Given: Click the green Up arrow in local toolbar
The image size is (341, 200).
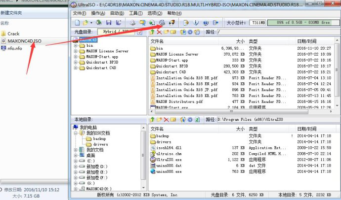Looking at the screenshot, I should click(152, 120).
